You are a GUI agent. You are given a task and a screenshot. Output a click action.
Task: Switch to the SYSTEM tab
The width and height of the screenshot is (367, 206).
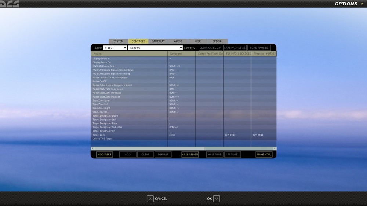tap(118, 41)
